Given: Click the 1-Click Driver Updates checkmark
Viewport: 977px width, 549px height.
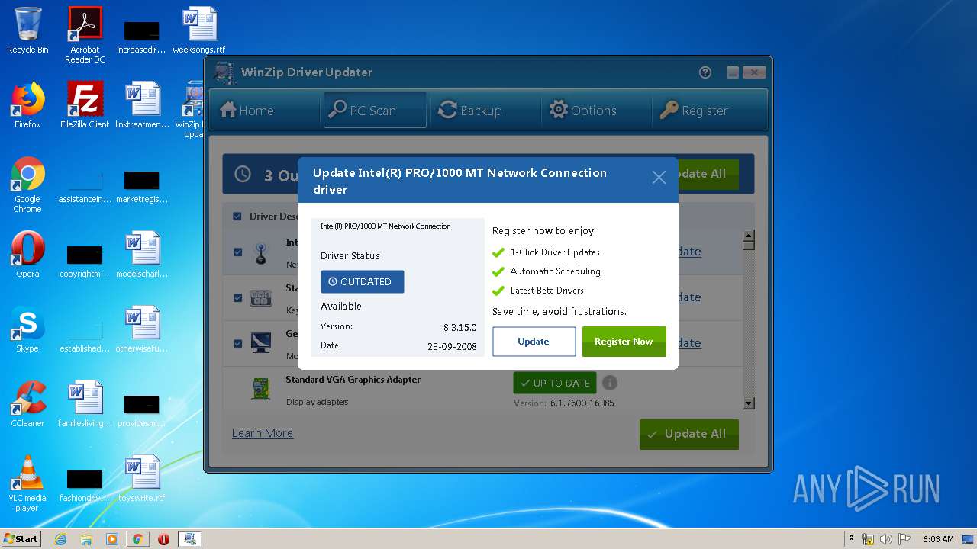Looking at the screenshot, I should coord(498,252).
